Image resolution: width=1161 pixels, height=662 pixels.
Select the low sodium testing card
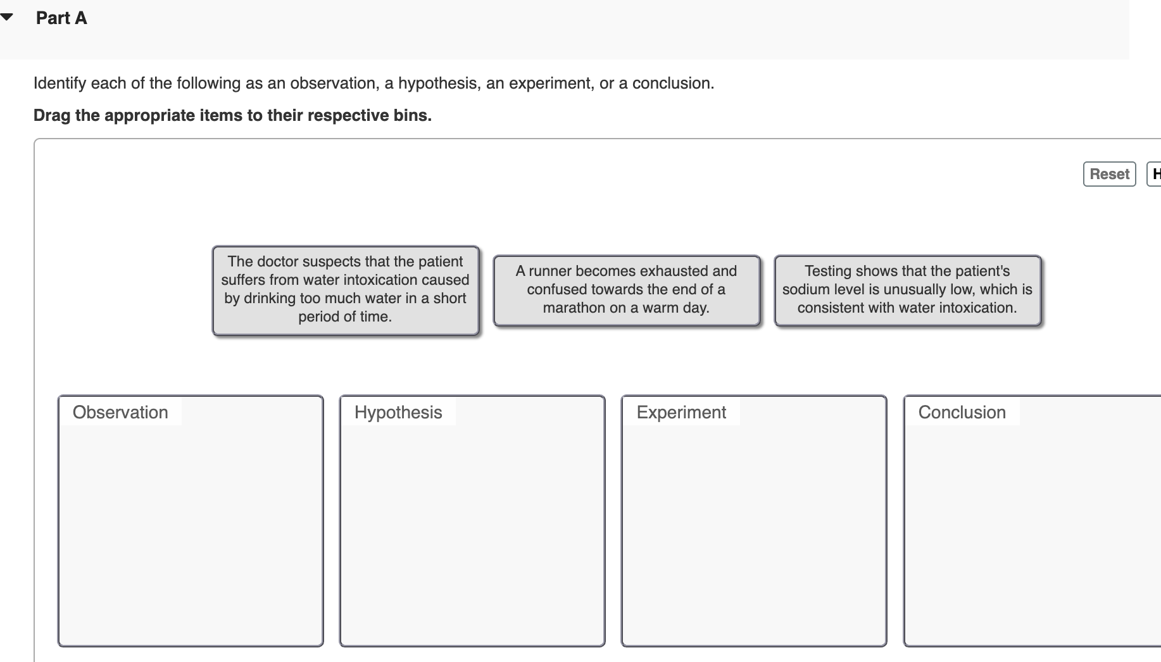pyautogui.click(x=907, y=289)
